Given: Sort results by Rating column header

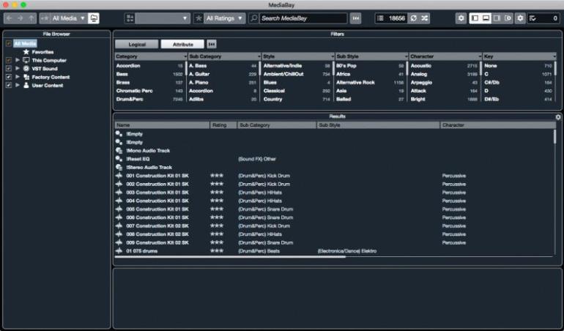Looking at the screenshot, I should pyautogui.click(x=223, y=125).
